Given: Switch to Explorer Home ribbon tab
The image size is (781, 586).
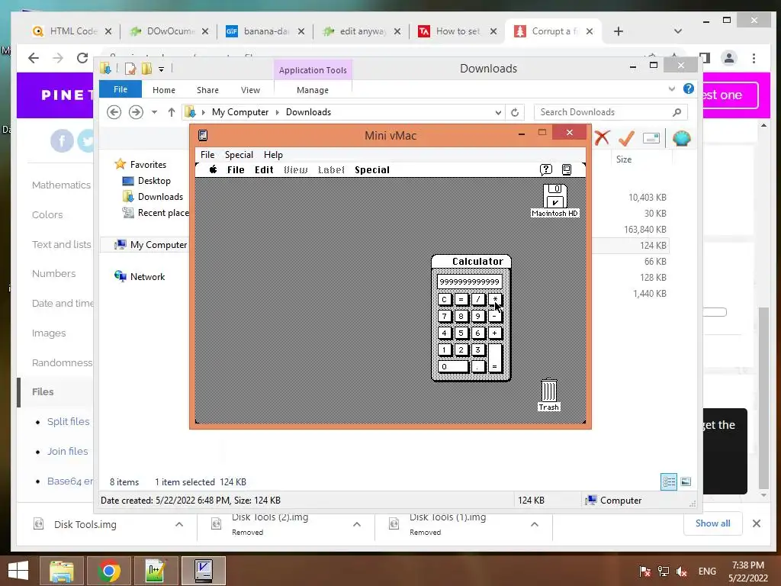Looking at the screenshot, I should [x=164, y=90].
